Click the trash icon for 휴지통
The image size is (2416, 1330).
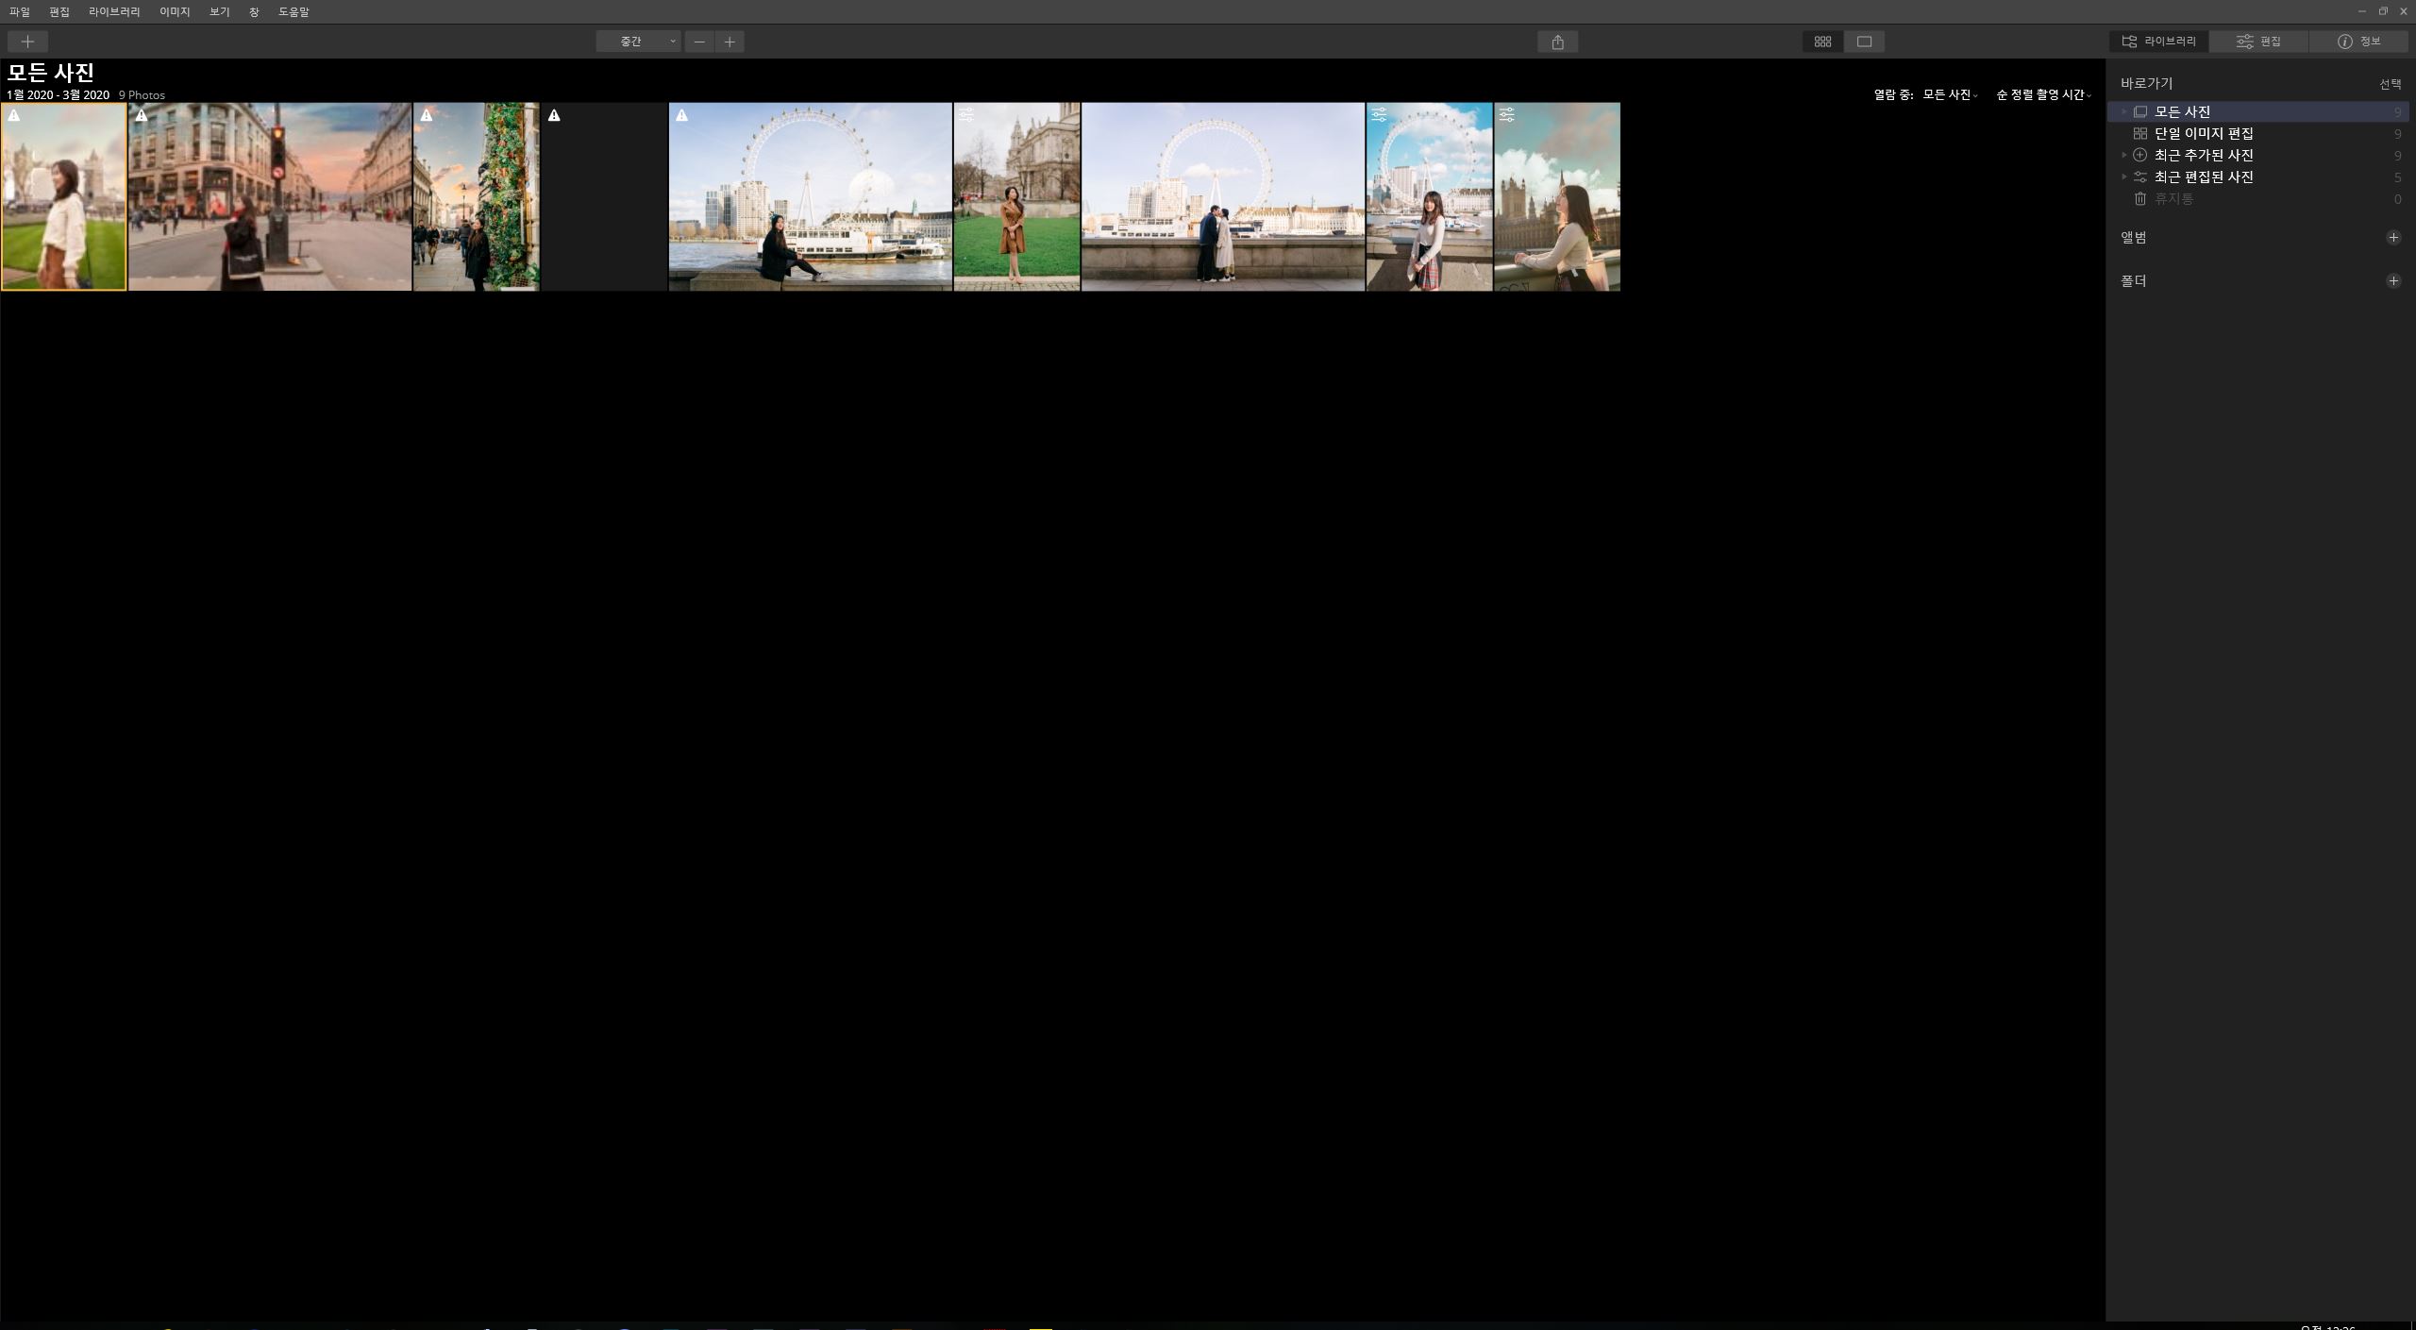tap(2140, 199)
